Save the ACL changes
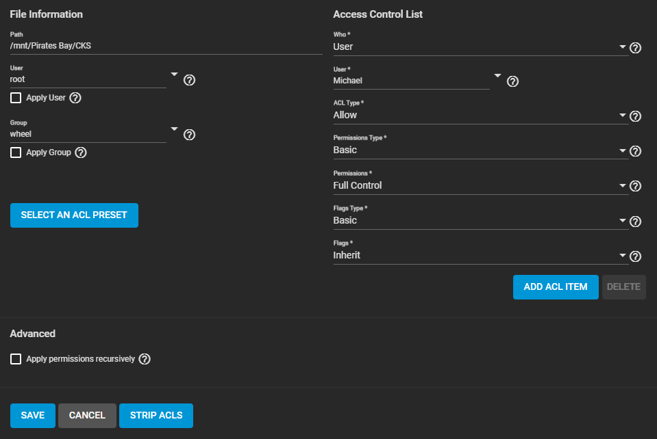657x439 pixels. tap(32, 416)
